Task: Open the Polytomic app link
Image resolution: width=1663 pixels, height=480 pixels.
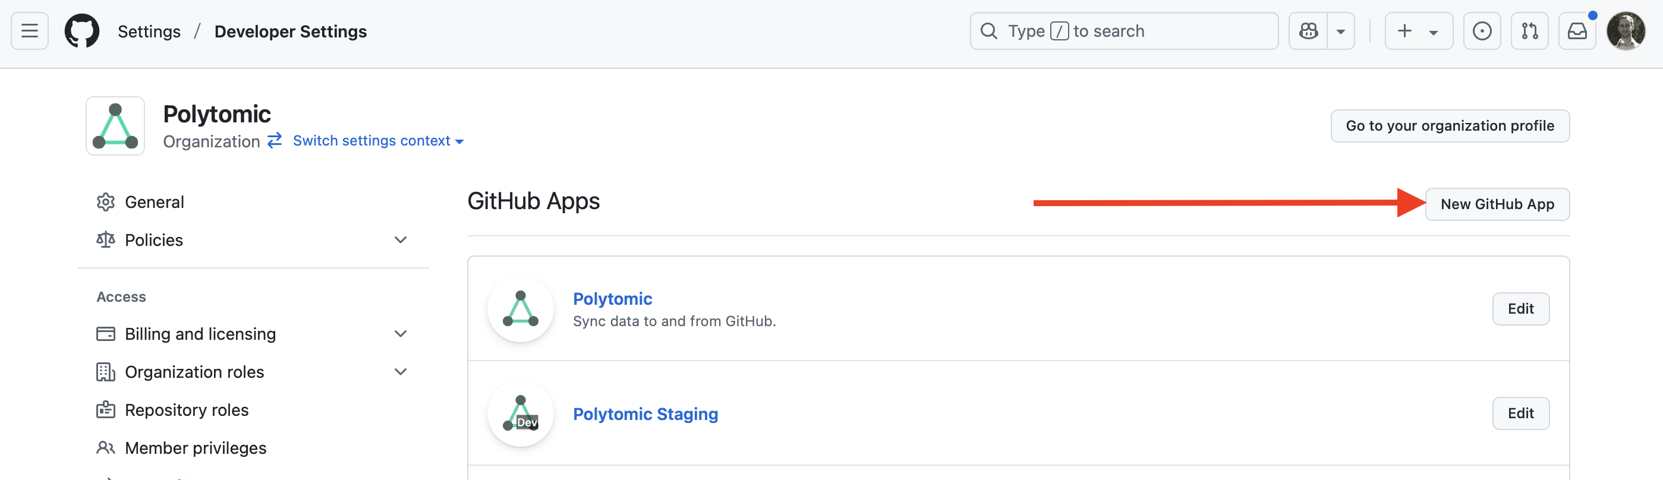Action: [x=613, y=299]
